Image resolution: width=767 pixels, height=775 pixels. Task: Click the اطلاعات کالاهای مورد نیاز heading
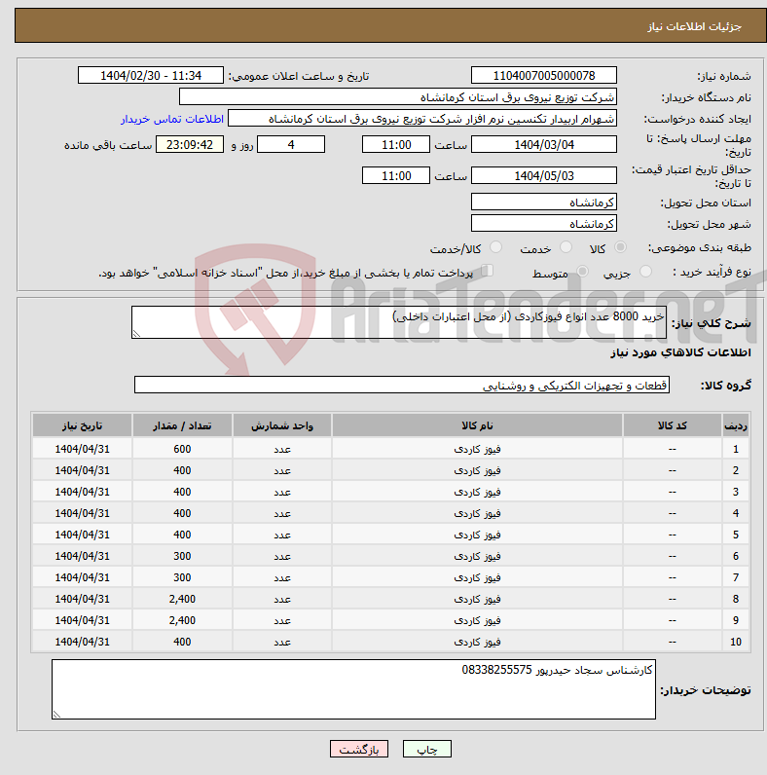(680, 352)
